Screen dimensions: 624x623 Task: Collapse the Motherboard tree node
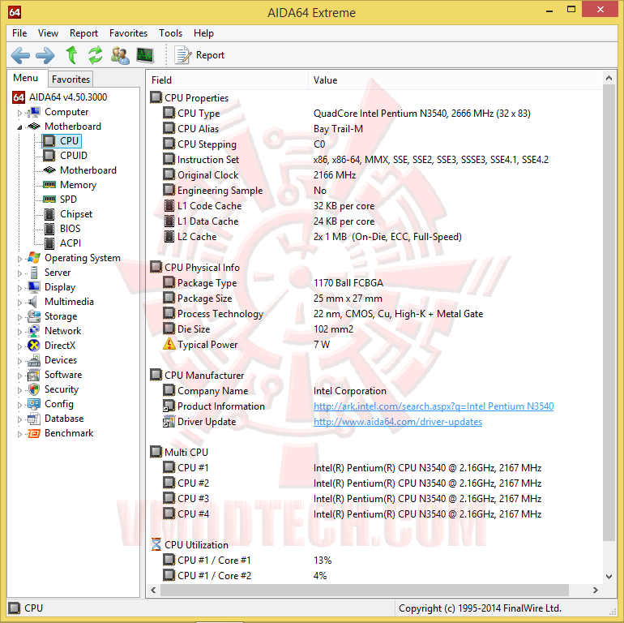(19, 127)
